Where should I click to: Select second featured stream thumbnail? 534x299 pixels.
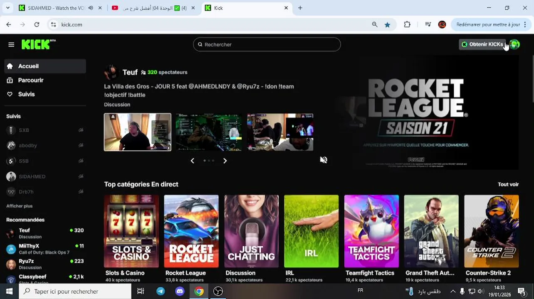[208, 132]
